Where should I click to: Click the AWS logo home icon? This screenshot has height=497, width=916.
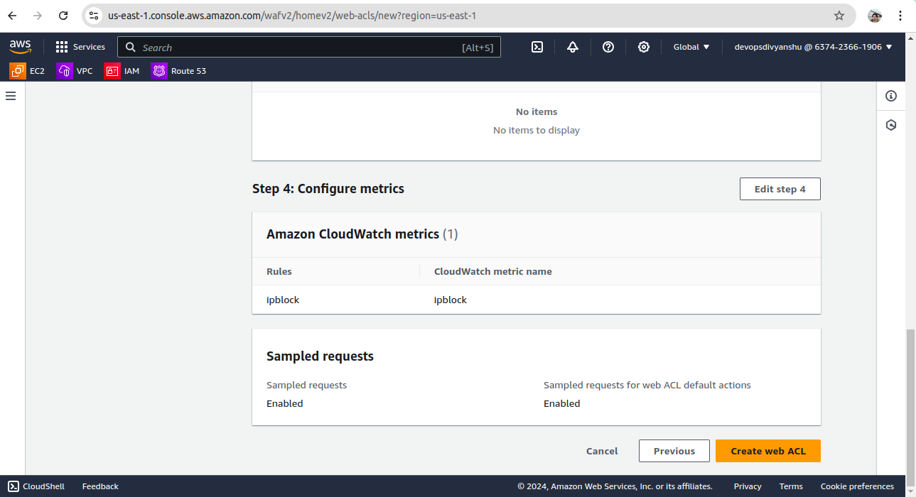click(20, 47)
